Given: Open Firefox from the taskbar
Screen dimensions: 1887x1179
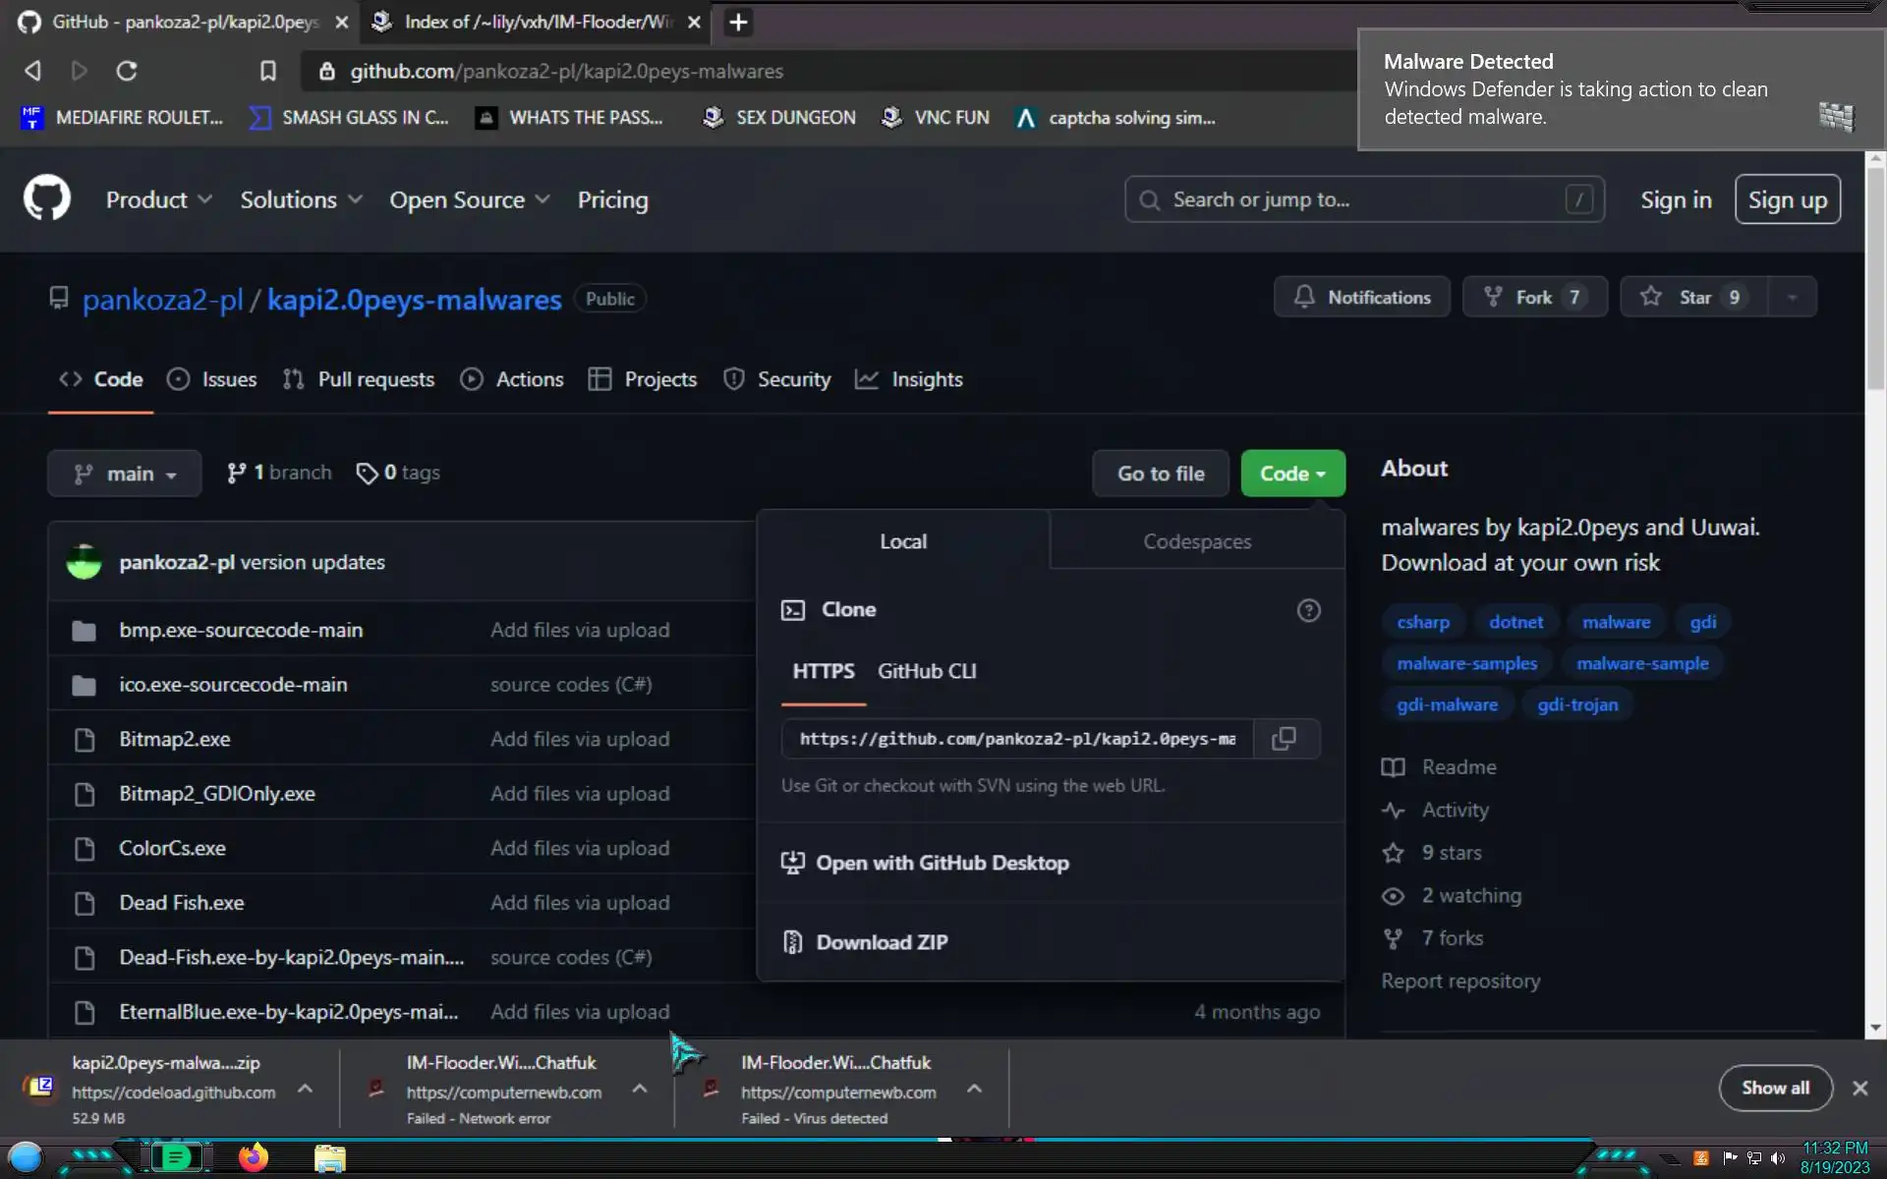Looking at the screenshot, I should coord(253,1157).
